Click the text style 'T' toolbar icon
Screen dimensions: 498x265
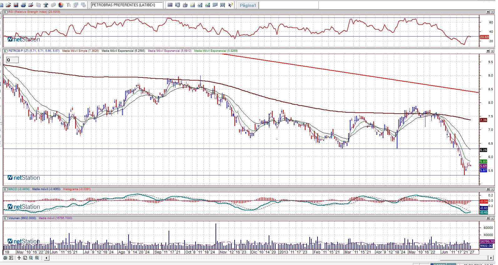[69, 5]
